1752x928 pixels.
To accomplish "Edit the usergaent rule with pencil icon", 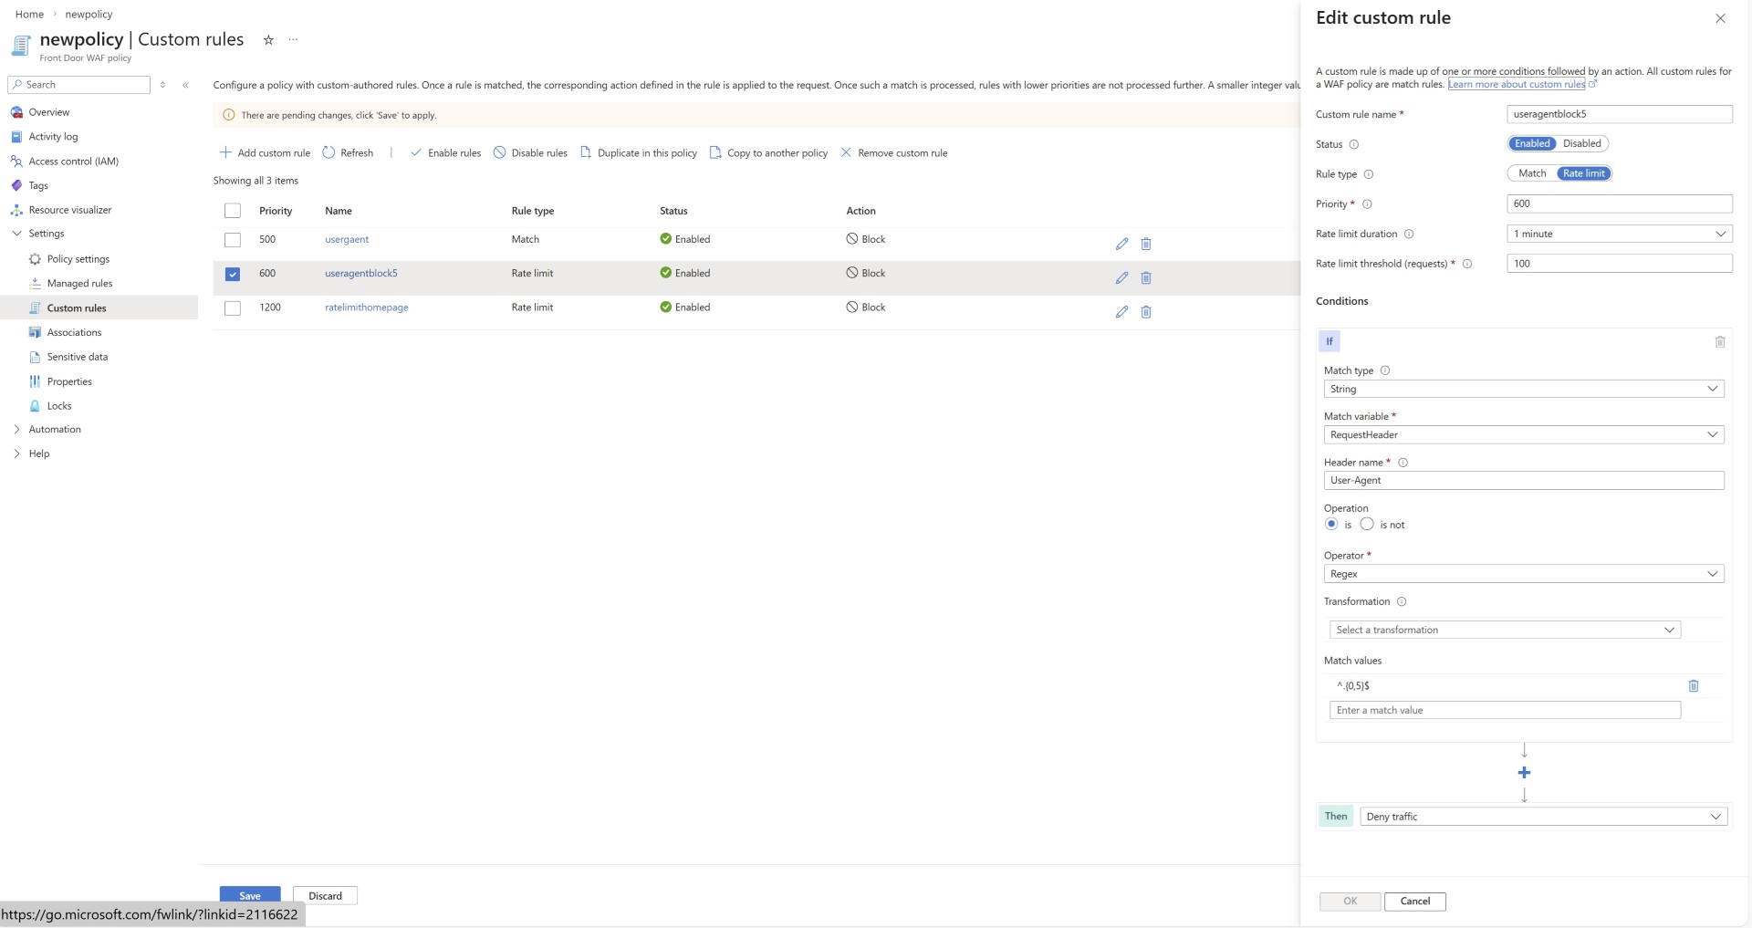I will (x=1121, y=244).
